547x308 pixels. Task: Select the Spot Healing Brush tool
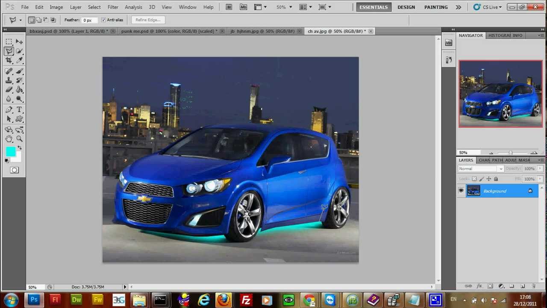9,71
